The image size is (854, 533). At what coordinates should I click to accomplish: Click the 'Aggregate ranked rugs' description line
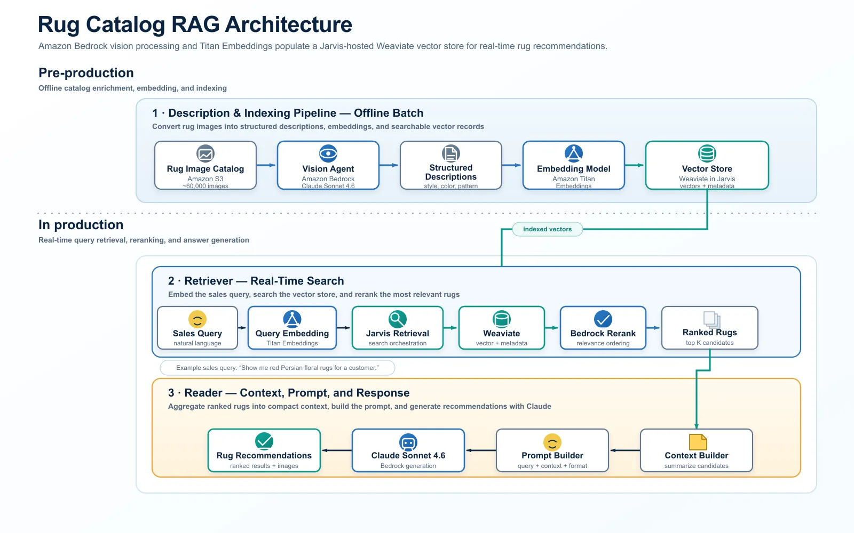coord(360,407)
